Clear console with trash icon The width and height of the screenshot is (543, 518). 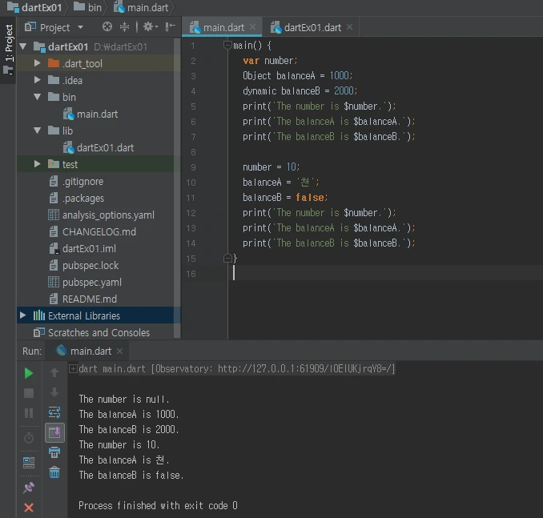coord(54,472)
